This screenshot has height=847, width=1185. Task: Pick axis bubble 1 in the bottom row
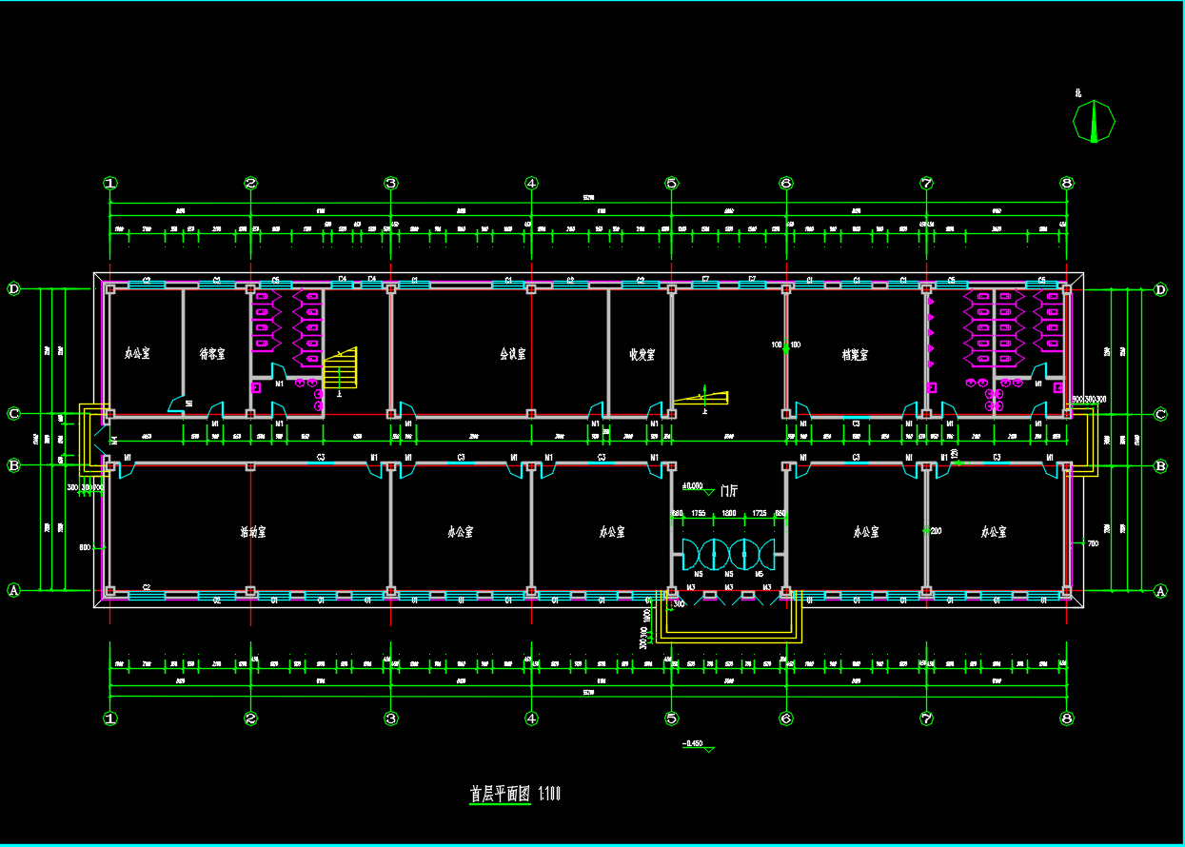[x=110, y=719]
